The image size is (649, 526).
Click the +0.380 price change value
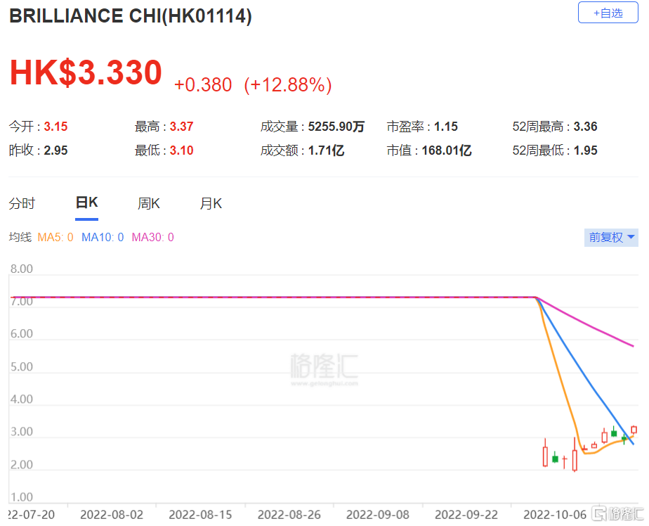click(203, 85)
